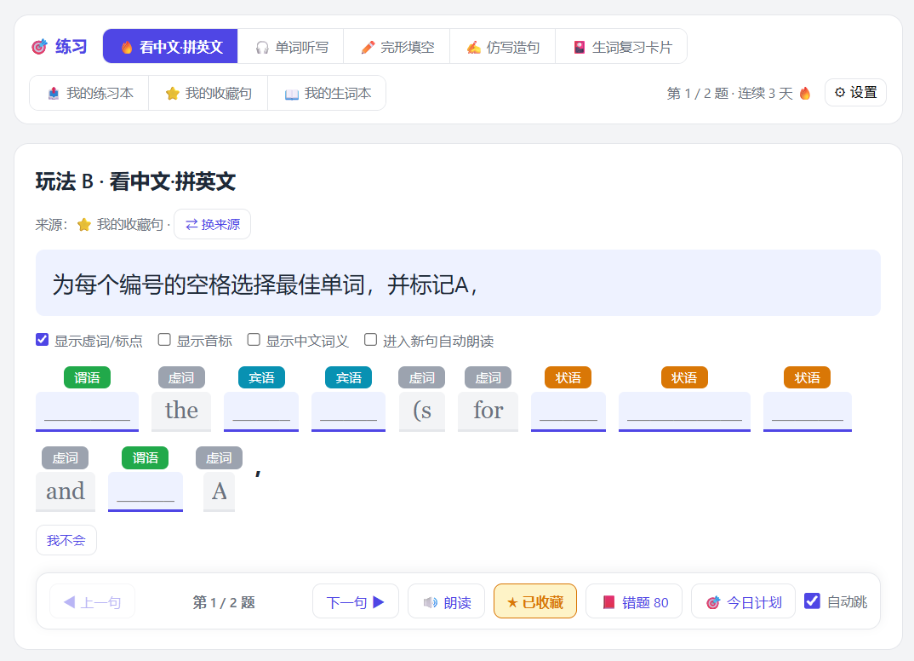Go to 下一句 next sentence
The image size is (914, 661).
pyautogui.click(x=356, y=601)
